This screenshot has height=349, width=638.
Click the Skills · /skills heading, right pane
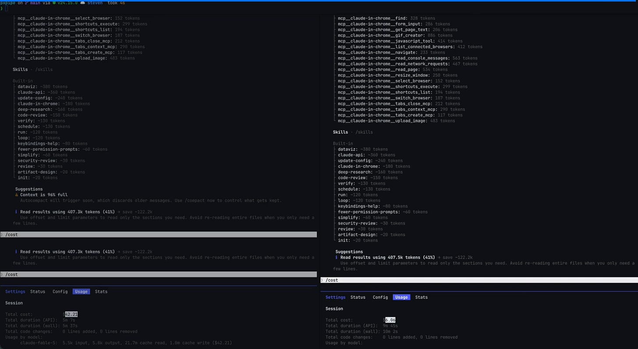353,132
